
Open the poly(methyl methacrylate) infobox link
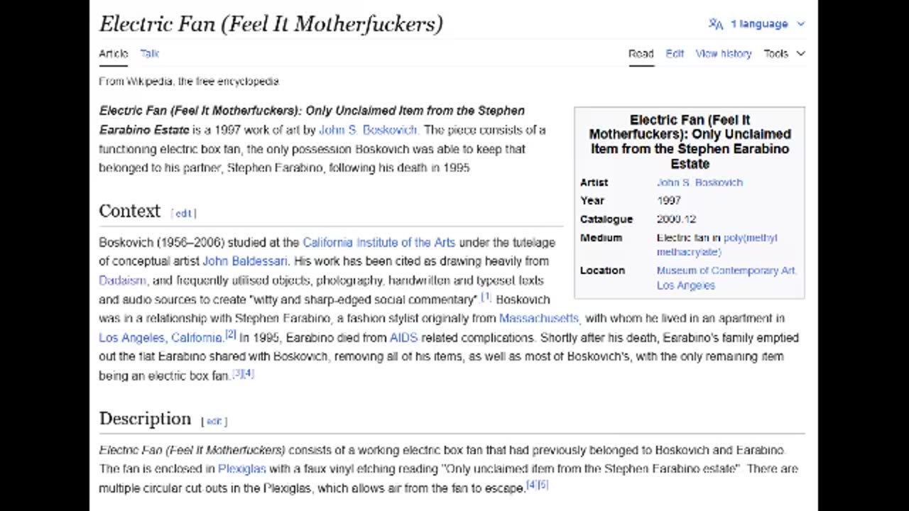pos(717,244)
